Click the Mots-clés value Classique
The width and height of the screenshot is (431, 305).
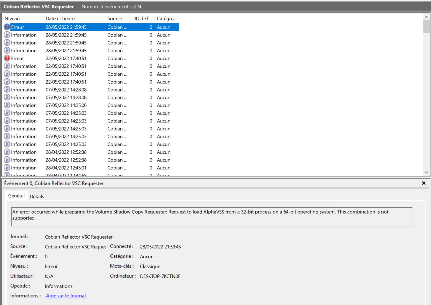(150, 266)
